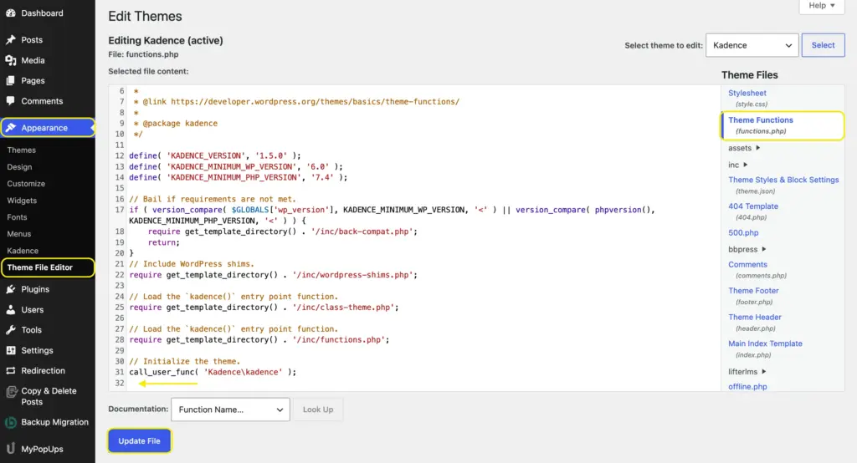The width and height of the screenshot is (857, 463).
Task: Open the Theme Footer file
Action: pyautogui.click(x=753, y=291)
